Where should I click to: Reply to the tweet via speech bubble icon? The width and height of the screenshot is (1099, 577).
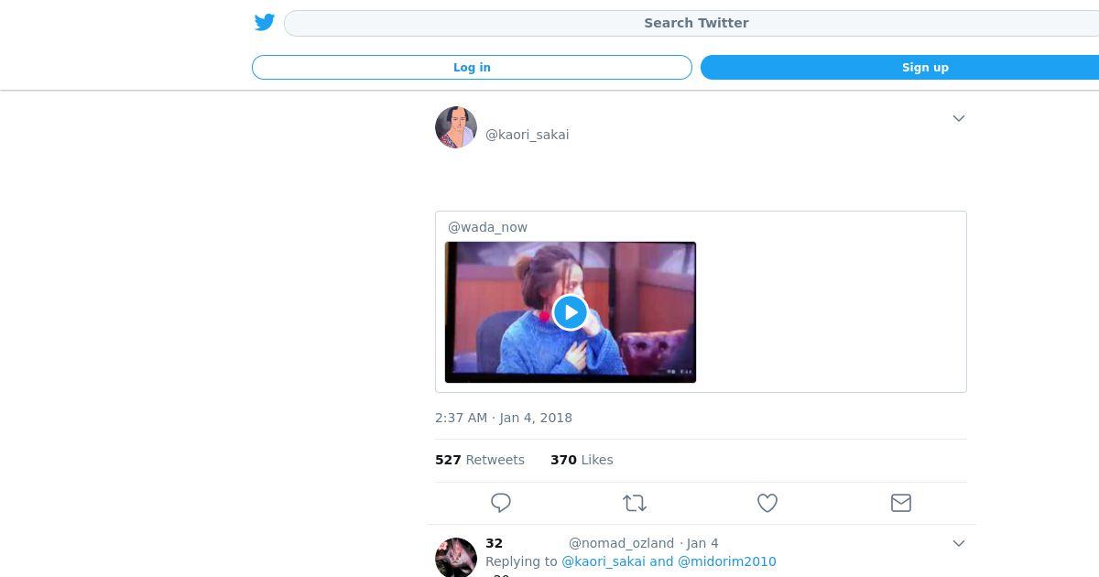click(501, 503)
